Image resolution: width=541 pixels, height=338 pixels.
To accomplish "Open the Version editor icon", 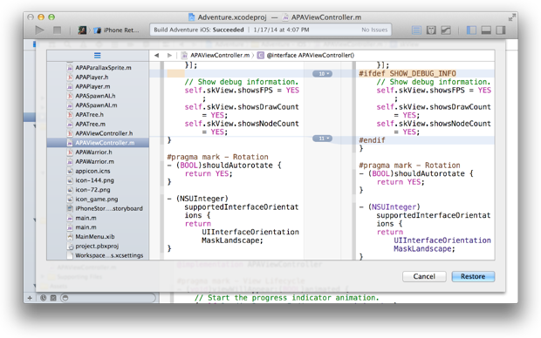I will [x=446, y=30].
